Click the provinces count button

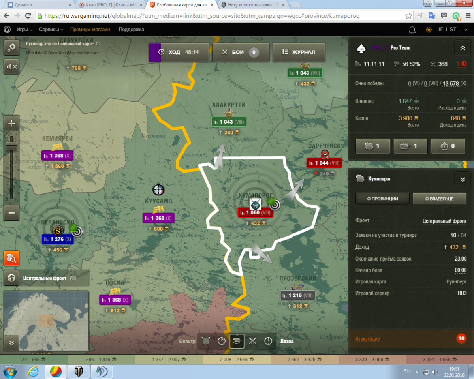coord(372,146)
